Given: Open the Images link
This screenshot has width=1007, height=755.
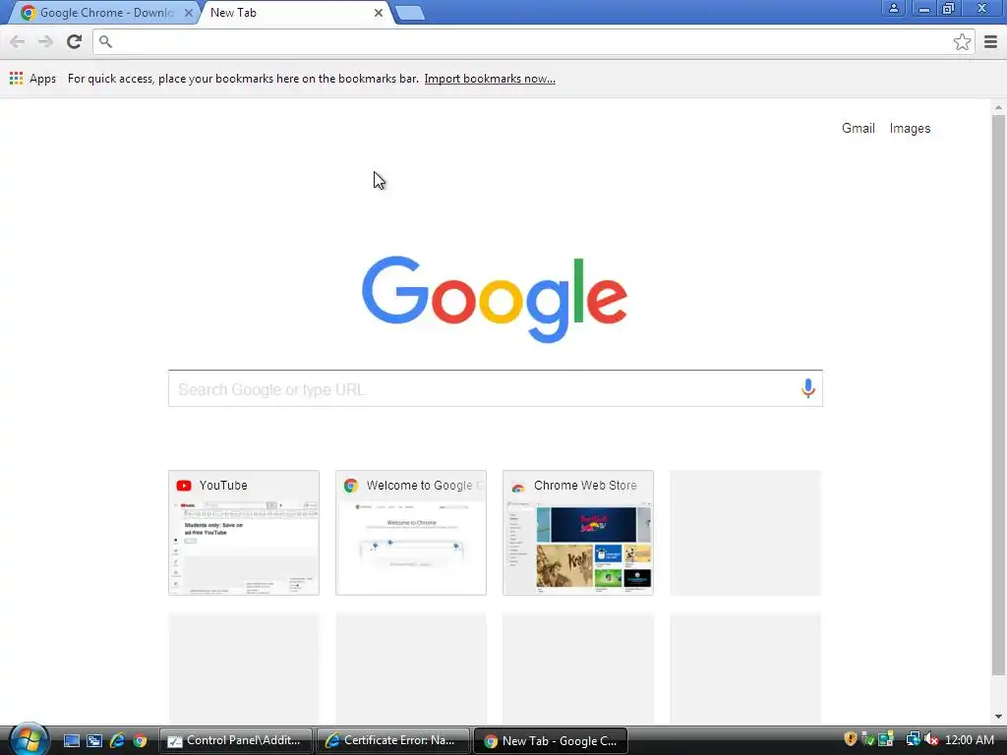Looking at the screenshot, I should click(x=910, y=129).
